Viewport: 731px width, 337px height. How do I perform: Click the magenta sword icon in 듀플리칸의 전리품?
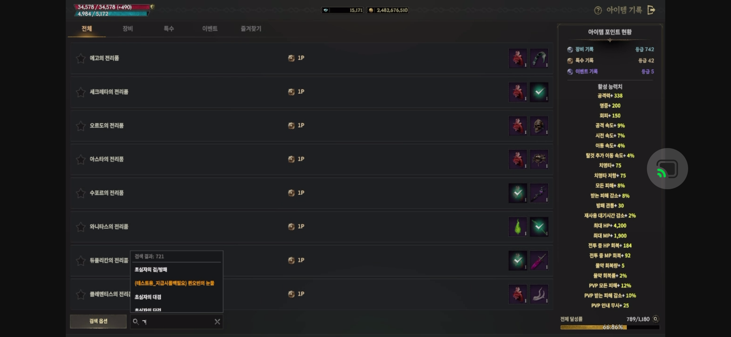(x=539, y=260)
